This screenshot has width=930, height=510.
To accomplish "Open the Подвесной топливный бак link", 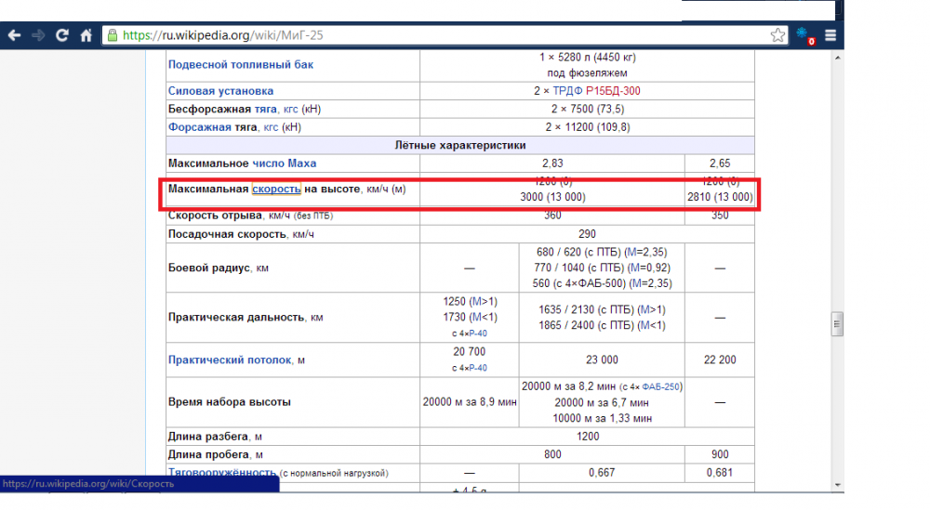I will click(x=240, y=65).
